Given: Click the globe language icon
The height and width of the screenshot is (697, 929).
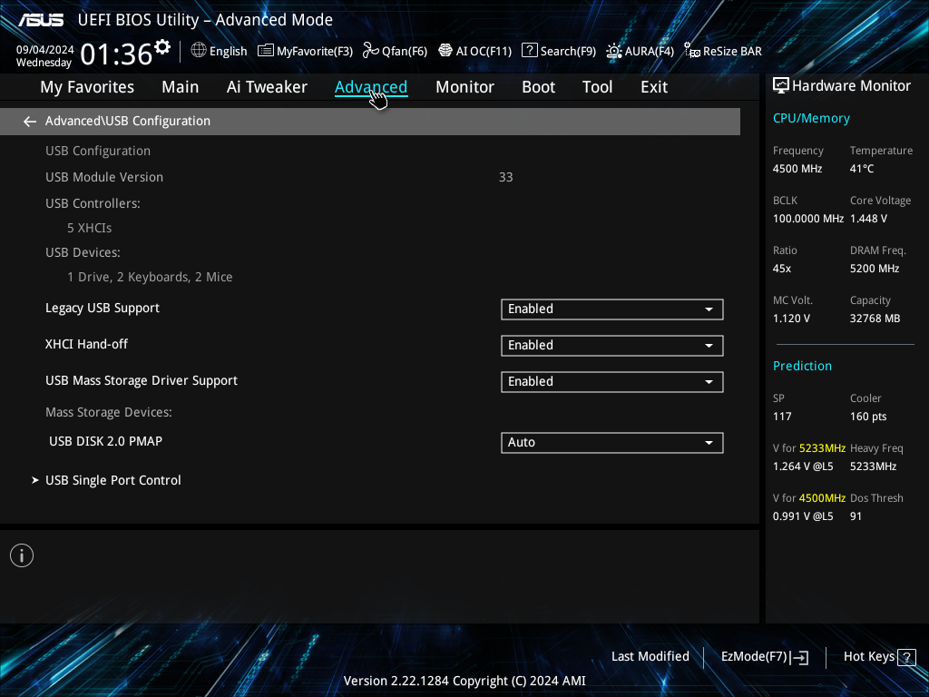Looking at the screenshot, I should pos(199,51).
